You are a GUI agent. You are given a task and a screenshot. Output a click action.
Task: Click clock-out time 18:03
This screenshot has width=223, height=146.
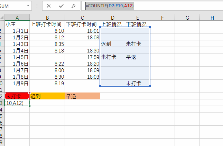coord(83,77)
